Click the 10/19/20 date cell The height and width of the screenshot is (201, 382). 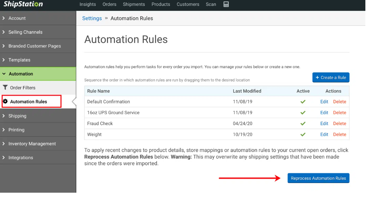242,134
